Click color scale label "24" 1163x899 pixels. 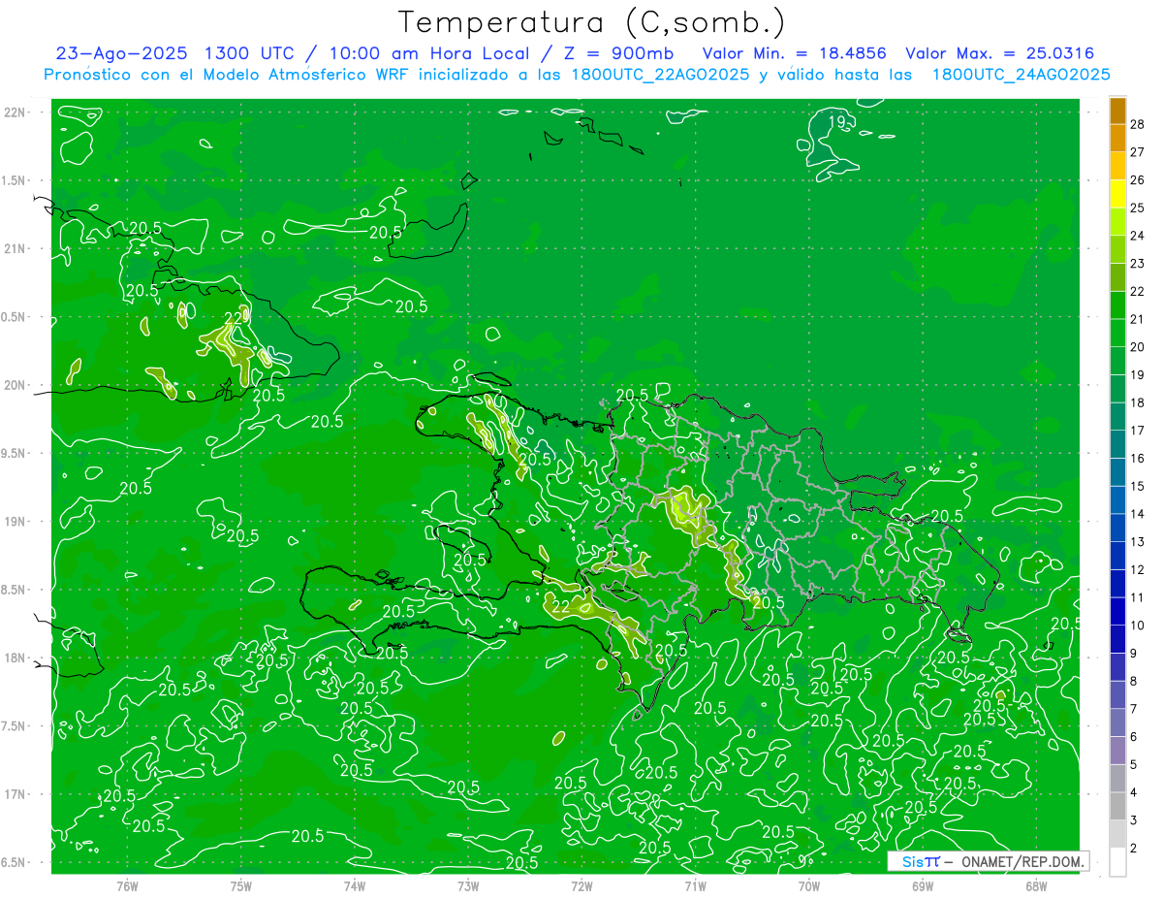(x=1138, y=236)
